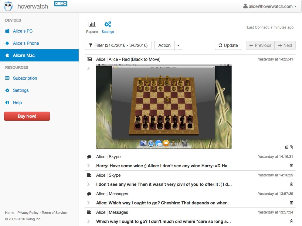Click the Buy Now! button
Viewport: 302px width, 226px height.
pos(27,116)
